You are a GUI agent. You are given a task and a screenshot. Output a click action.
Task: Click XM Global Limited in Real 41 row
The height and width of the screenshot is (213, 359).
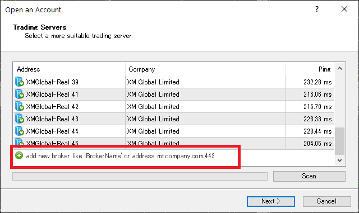[153, 94]
